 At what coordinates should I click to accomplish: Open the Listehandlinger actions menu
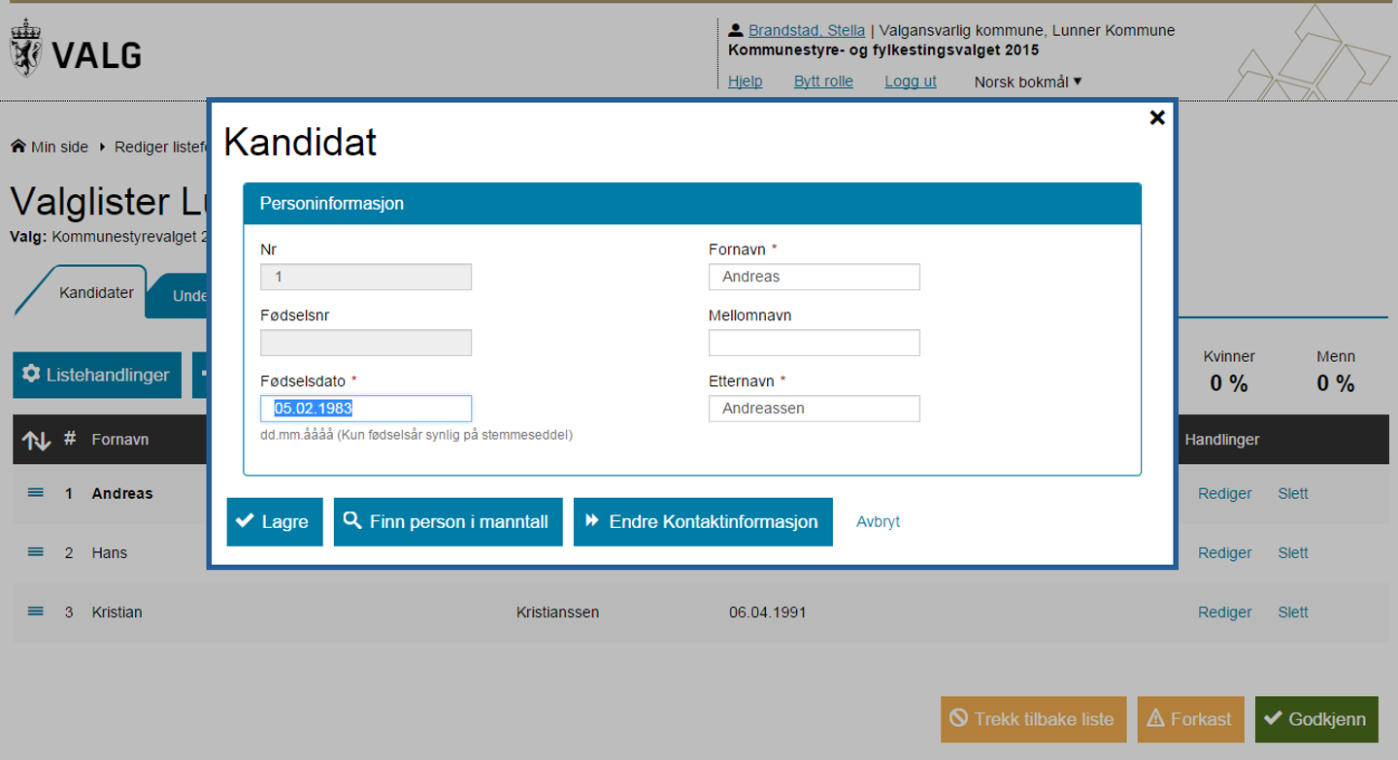tap(97, 375)
